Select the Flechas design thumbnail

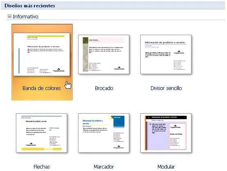42,133
